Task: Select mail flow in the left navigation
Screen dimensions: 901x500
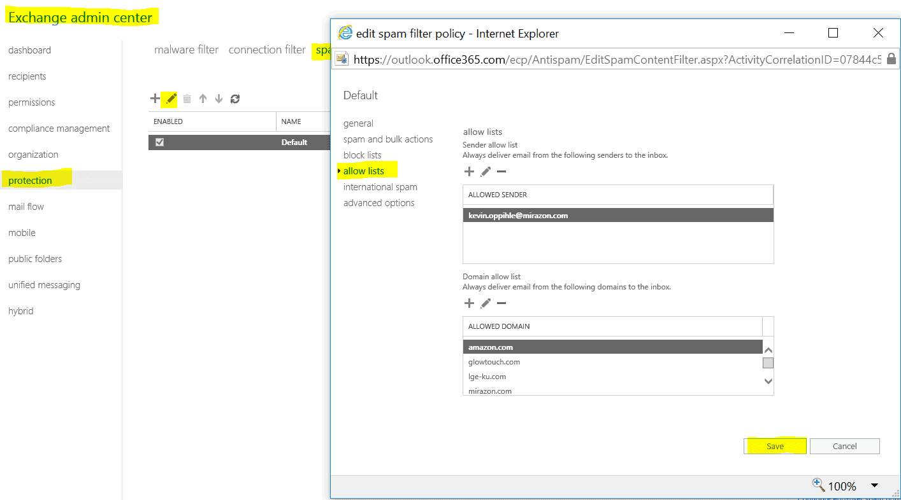Action: [26, 206]
